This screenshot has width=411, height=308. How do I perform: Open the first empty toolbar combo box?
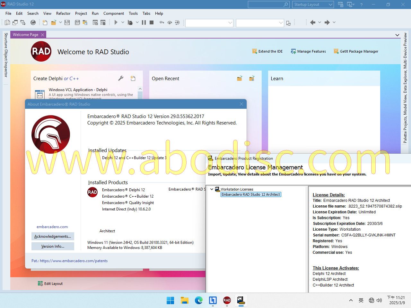[209, 23]
